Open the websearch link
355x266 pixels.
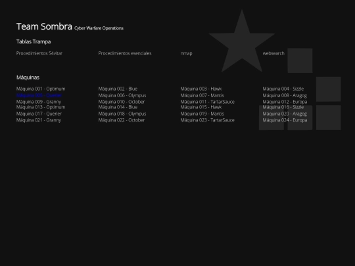273,53
